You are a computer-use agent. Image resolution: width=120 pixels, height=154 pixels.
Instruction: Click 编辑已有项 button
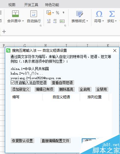[45, 89]
